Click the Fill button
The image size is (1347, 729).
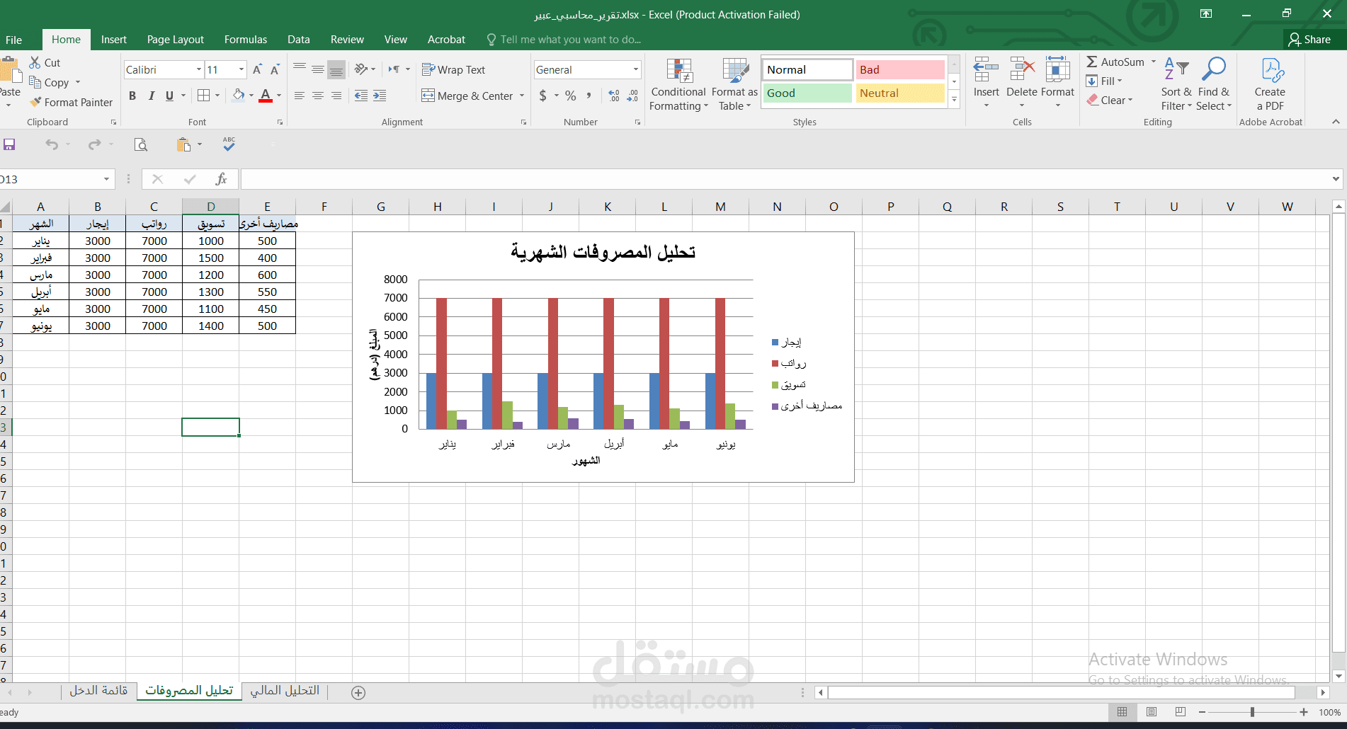[1105, 81]
